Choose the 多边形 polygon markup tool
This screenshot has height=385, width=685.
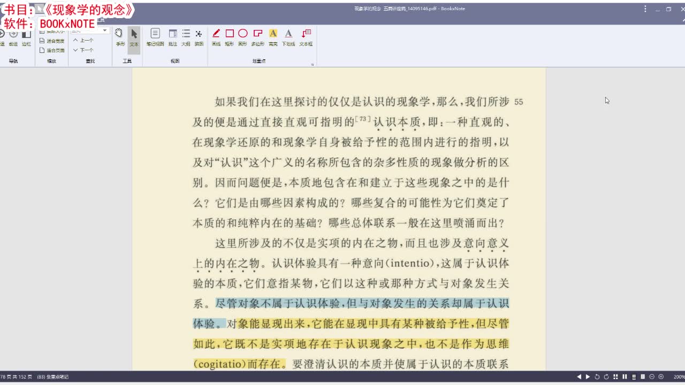pyautogui.click(x=258, y=37)
